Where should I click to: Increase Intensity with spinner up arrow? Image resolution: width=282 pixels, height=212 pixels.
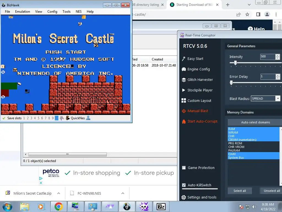(278, 55)
